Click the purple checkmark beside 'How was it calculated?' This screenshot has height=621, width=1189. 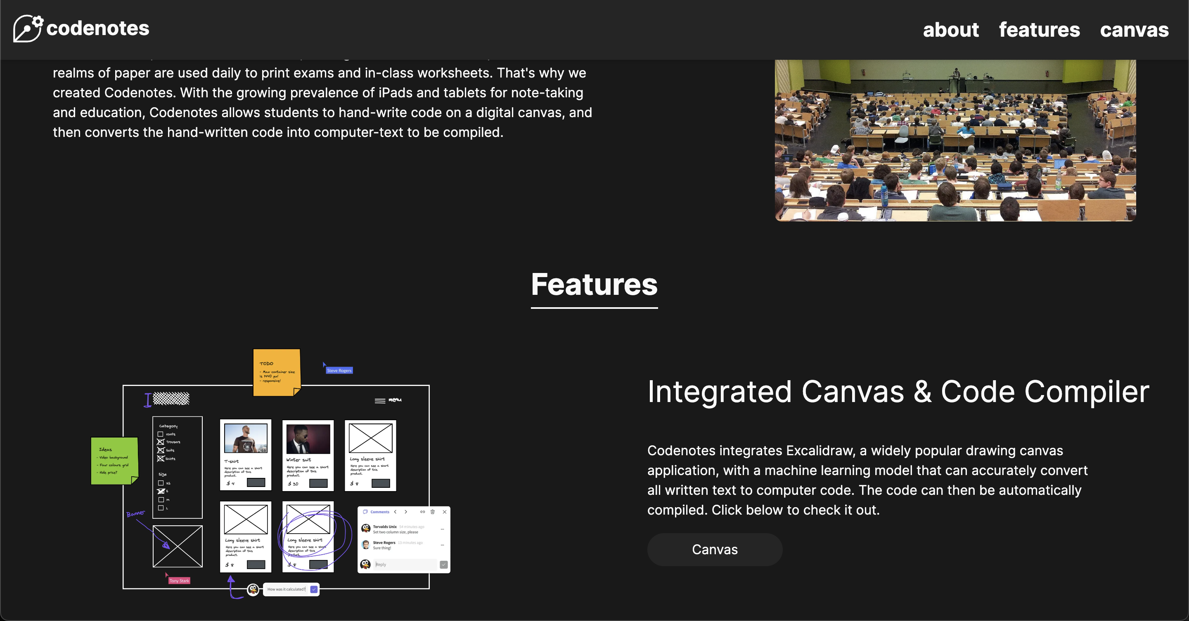314,589
